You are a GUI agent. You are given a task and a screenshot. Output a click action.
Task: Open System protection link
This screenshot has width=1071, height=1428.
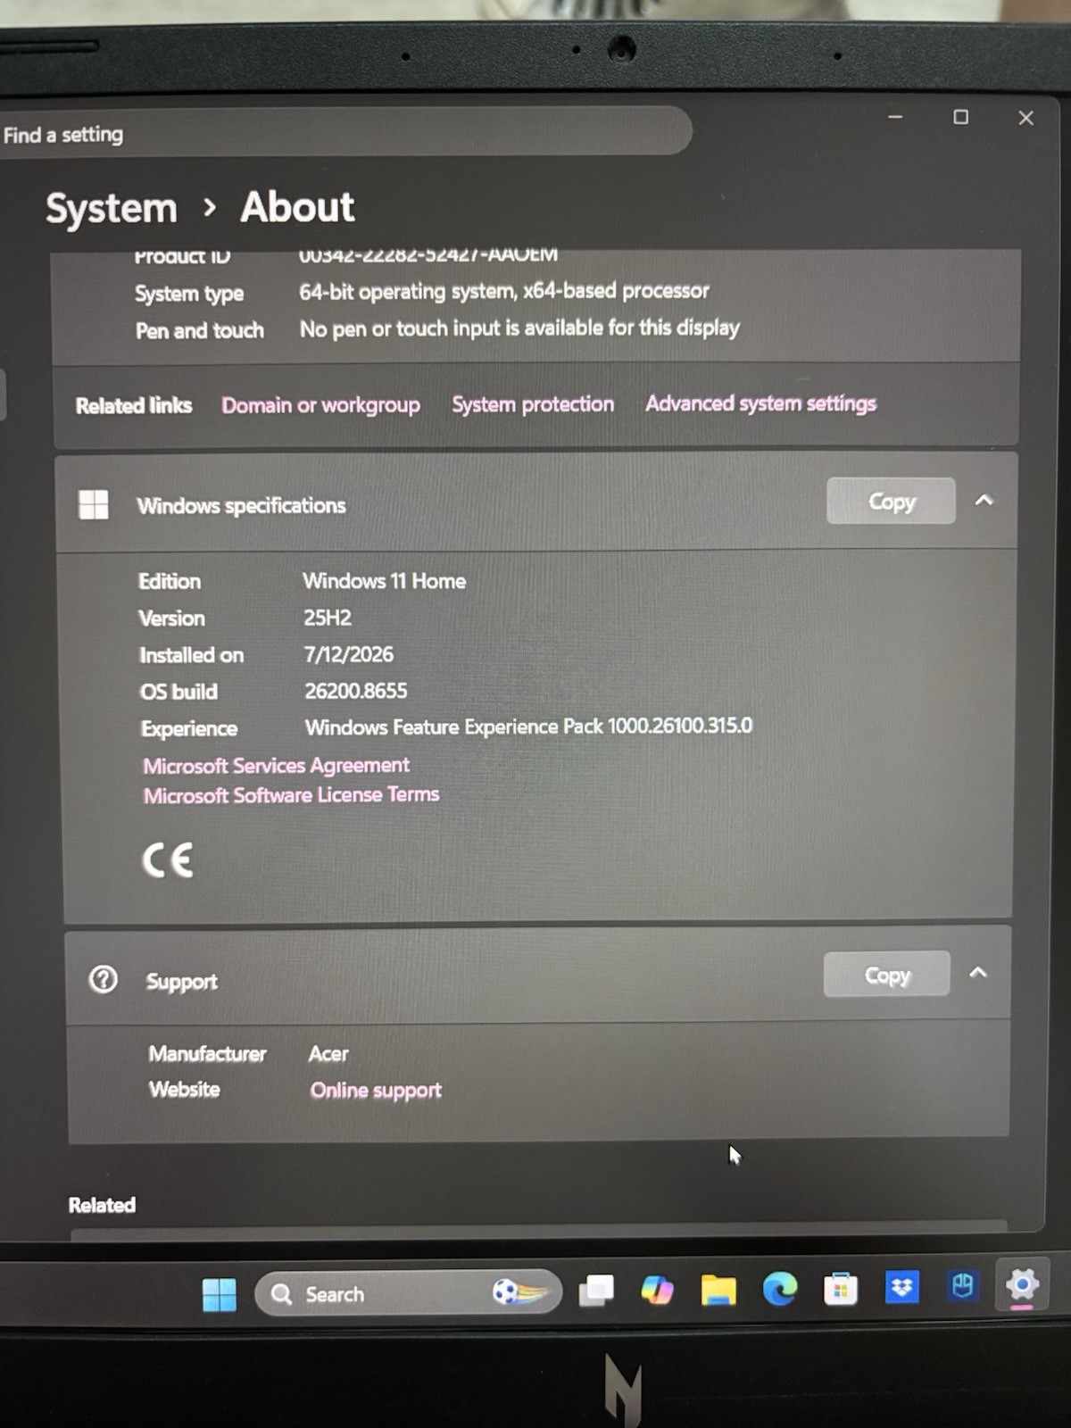click(x=533, y=404)
